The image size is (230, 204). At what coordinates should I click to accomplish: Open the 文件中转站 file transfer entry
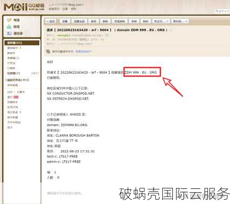click(x=14, y=122)
